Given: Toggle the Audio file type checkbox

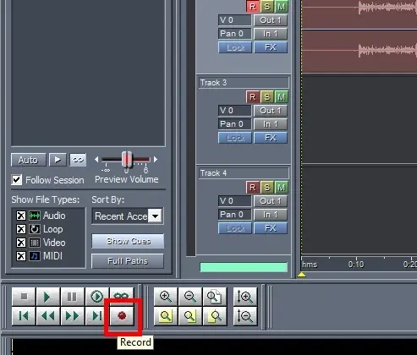Looking at the screenshot, I should [21, 216].
